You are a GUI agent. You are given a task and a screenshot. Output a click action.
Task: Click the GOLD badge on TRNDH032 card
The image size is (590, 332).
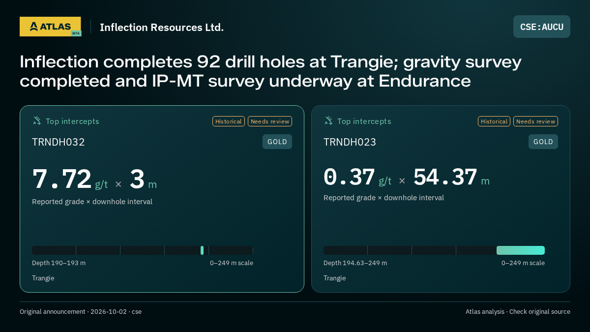click(x=277, y=142)
